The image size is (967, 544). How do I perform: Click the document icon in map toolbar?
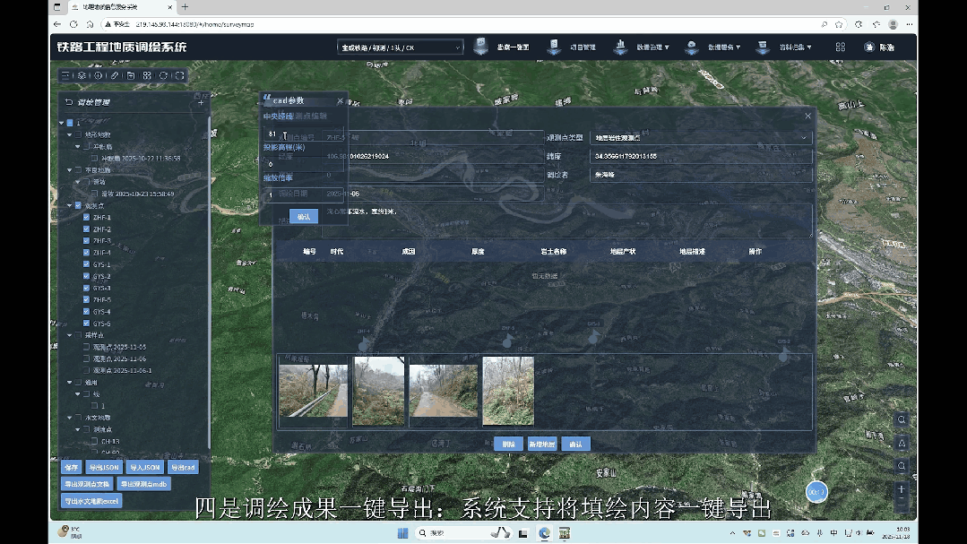click(x=131, y=75)
